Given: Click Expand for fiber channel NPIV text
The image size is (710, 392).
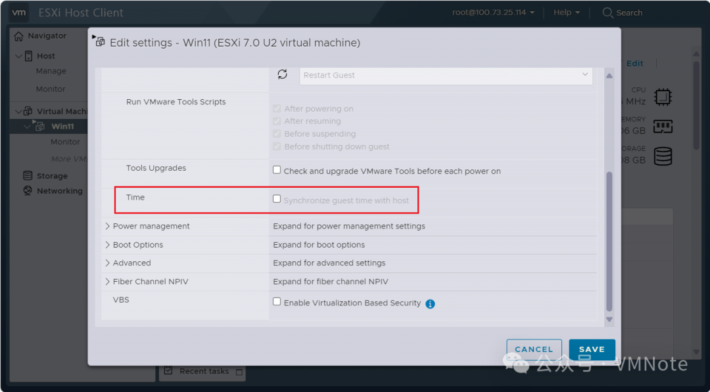Looking at the screenshot, I should [331, 281].
